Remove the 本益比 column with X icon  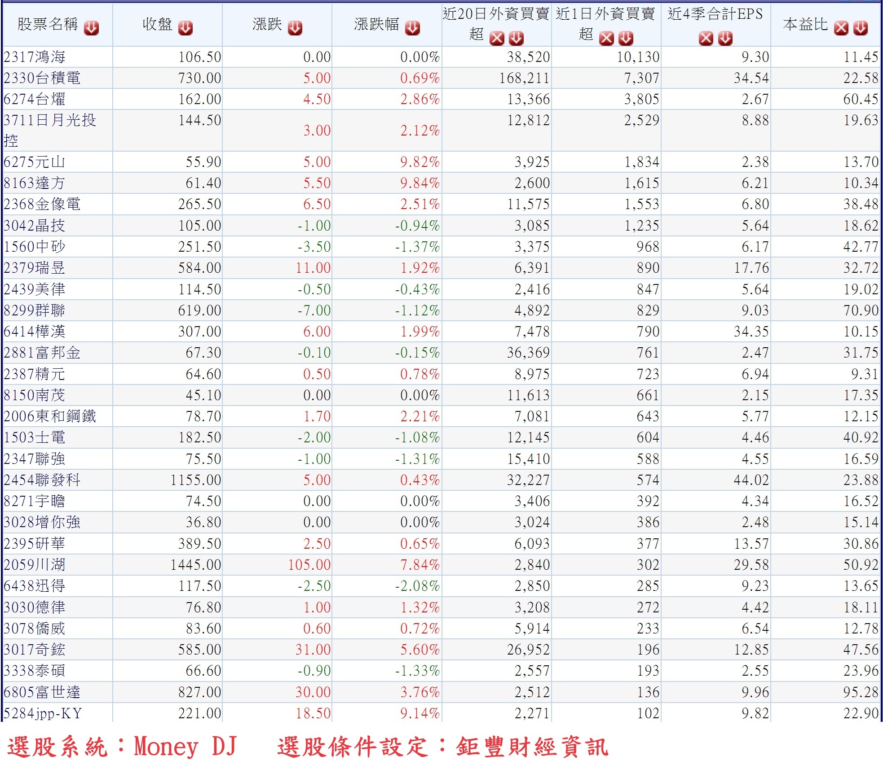tap(841, 28)
